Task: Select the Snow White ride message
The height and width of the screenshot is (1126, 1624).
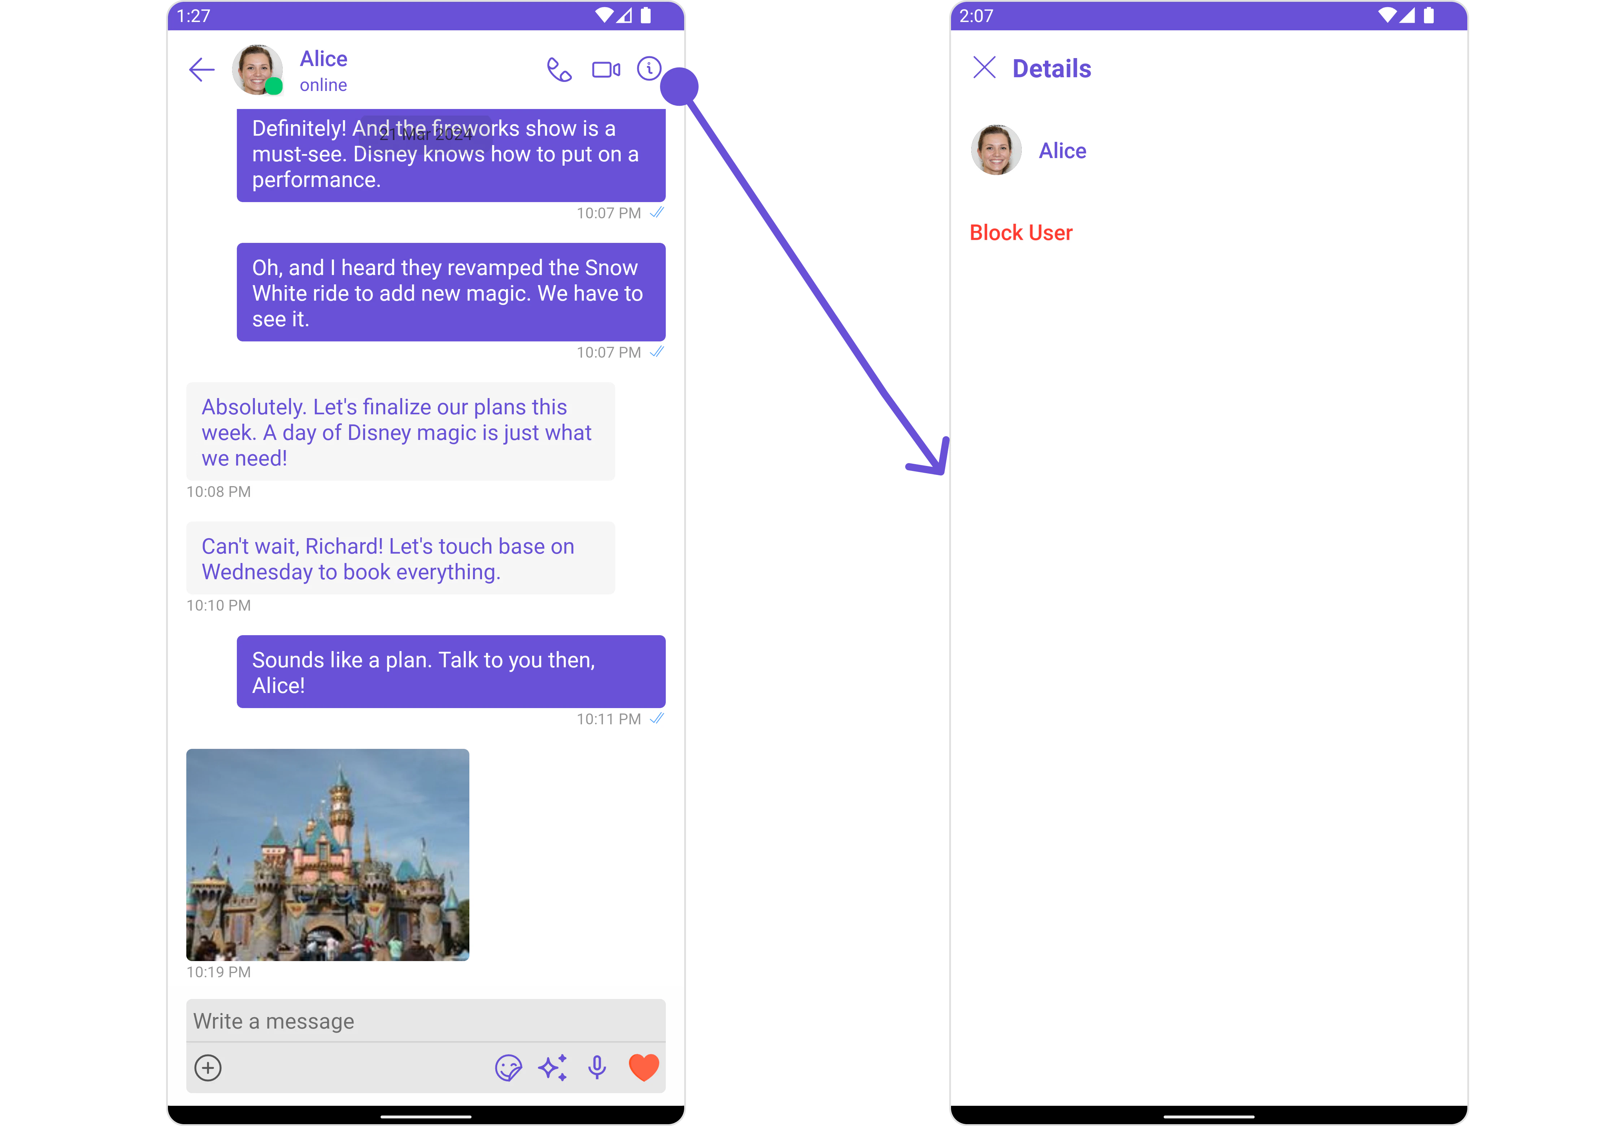Action: (451, 292)
